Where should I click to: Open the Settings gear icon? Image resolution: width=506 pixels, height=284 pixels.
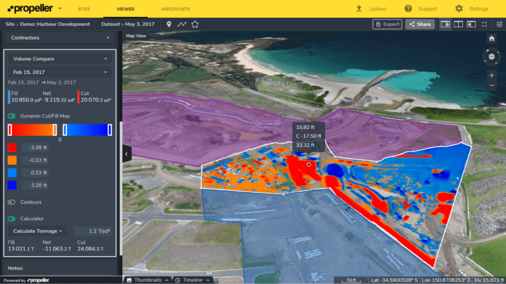459,9
